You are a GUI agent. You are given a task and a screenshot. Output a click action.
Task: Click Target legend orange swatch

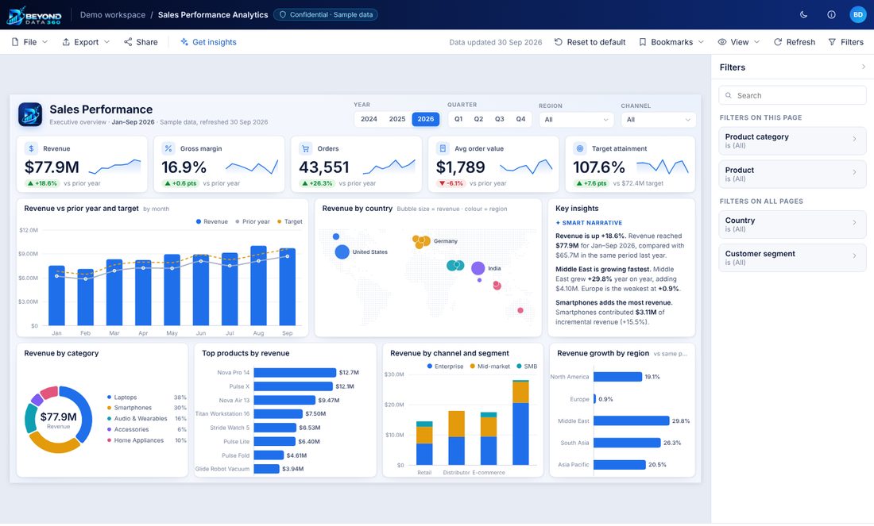(279, 221)
